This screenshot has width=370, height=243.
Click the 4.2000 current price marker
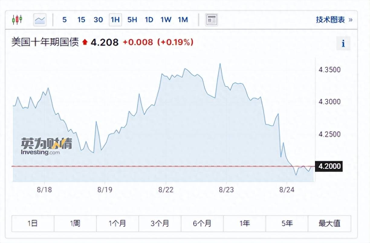click(329, 166)
